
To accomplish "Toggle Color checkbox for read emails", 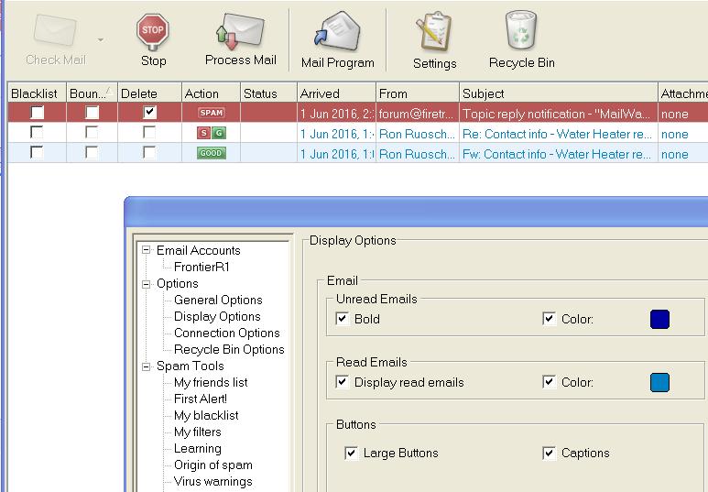I will point(549,382).
